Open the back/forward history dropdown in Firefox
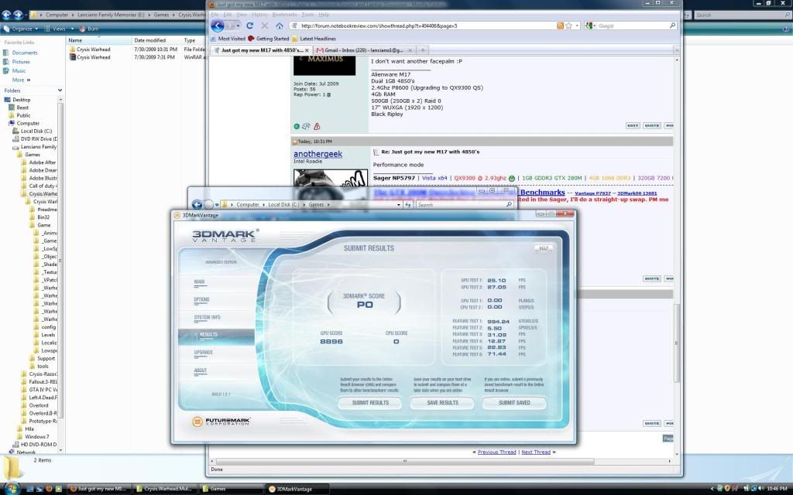This screenshot has width=793, height=495. coord(239,26)
